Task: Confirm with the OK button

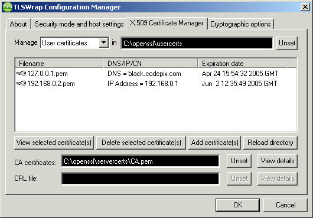Action: (237, 205)
